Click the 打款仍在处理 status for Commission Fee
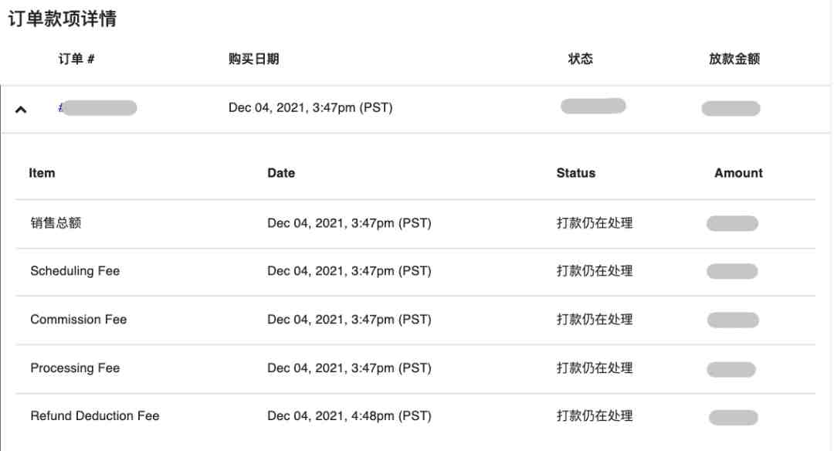Viewport: 834px width, 451px height. (x=595, y=320)
